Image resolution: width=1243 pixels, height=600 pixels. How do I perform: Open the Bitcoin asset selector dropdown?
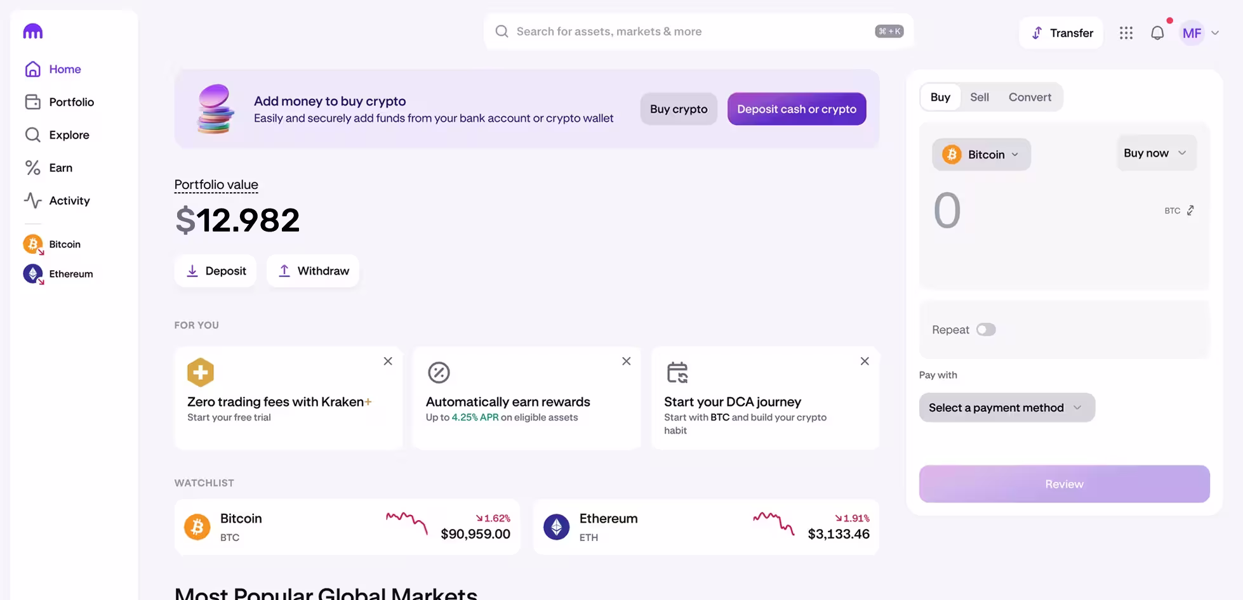click(x=981, y=155)
